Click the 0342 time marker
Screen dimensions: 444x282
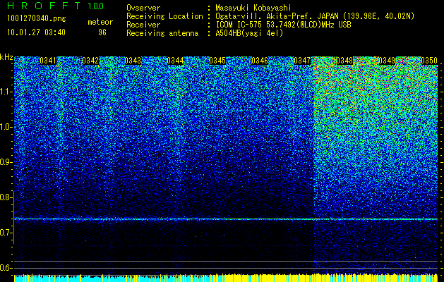coord(90,61)
